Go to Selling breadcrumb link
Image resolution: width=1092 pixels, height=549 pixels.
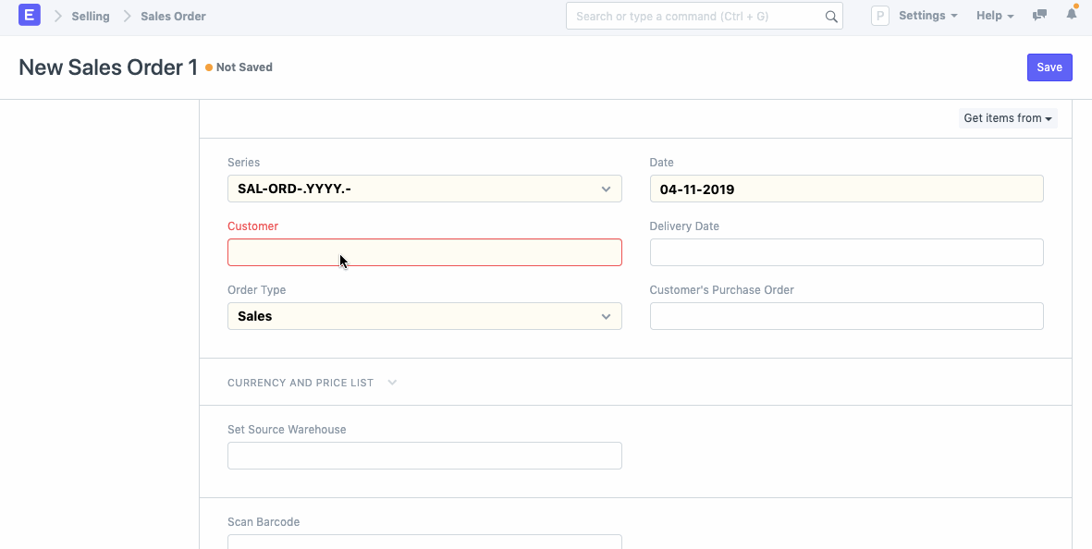[x=91, y=16]
